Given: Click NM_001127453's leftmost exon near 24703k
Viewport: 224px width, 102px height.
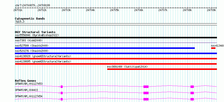Looking at the screenshot, I should (x=62, y=87).
